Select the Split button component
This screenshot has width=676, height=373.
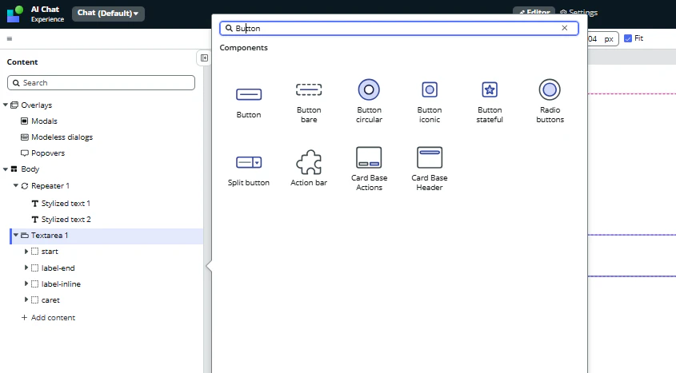tap(249, 170)
